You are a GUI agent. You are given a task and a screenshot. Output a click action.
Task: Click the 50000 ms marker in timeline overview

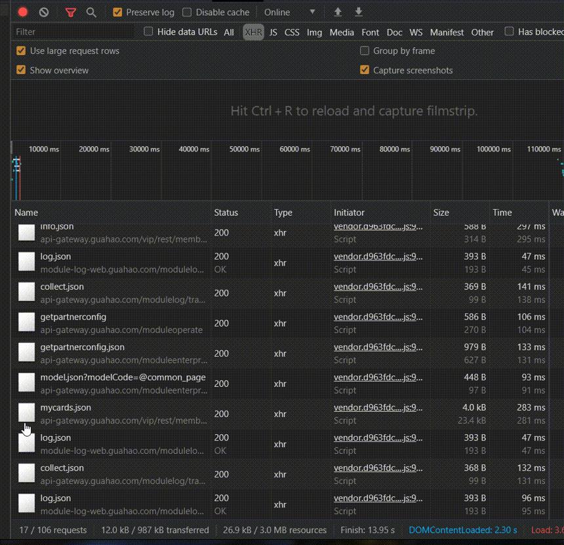244,149
